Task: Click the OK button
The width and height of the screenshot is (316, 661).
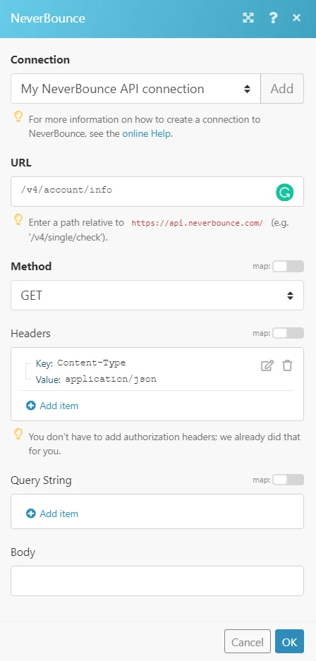Action: [289, 642]
